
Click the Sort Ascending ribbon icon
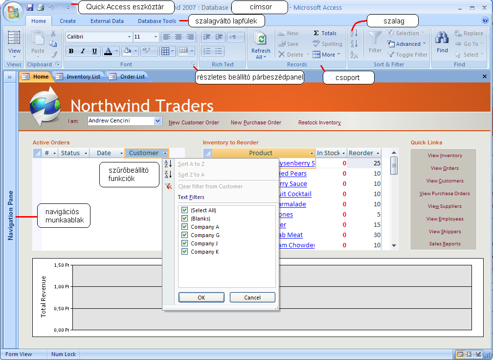(354, 33)
